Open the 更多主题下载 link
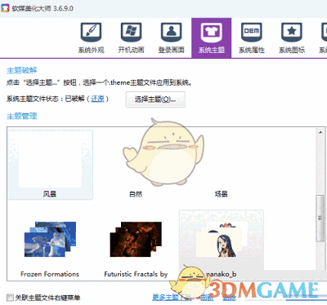The image size is (327, 305). [172, 297]
